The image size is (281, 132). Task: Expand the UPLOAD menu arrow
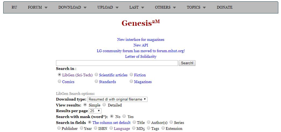pos(117,8)
